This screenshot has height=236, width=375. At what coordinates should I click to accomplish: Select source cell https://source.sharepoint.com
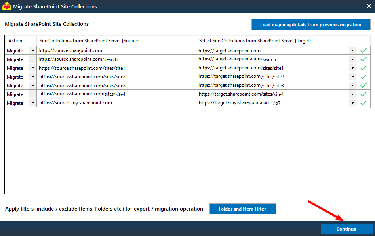tap(116, 50)
